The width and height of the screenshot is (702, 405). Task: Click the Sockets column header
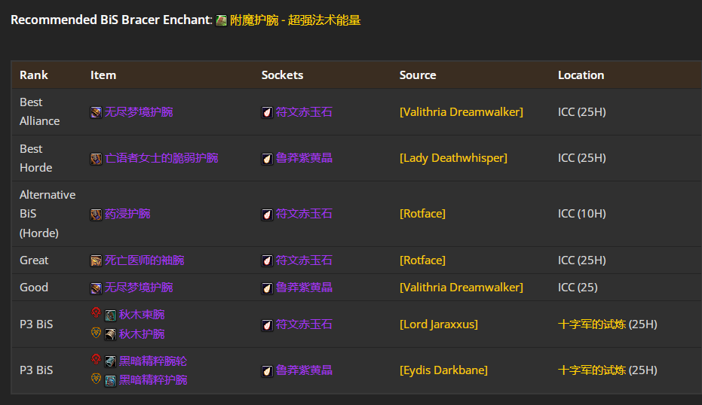coord(282,75)
